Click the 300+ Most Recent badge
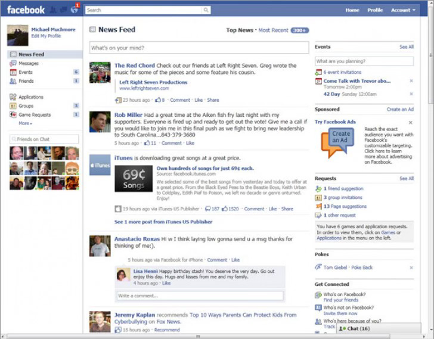 click(x=299, y=30)
